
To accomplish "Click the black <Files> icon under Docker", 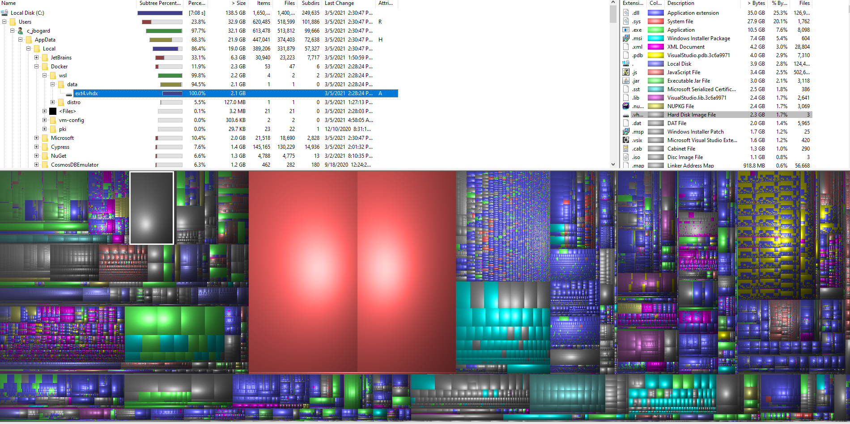I will pyautogui.click(x=53, y=111).
